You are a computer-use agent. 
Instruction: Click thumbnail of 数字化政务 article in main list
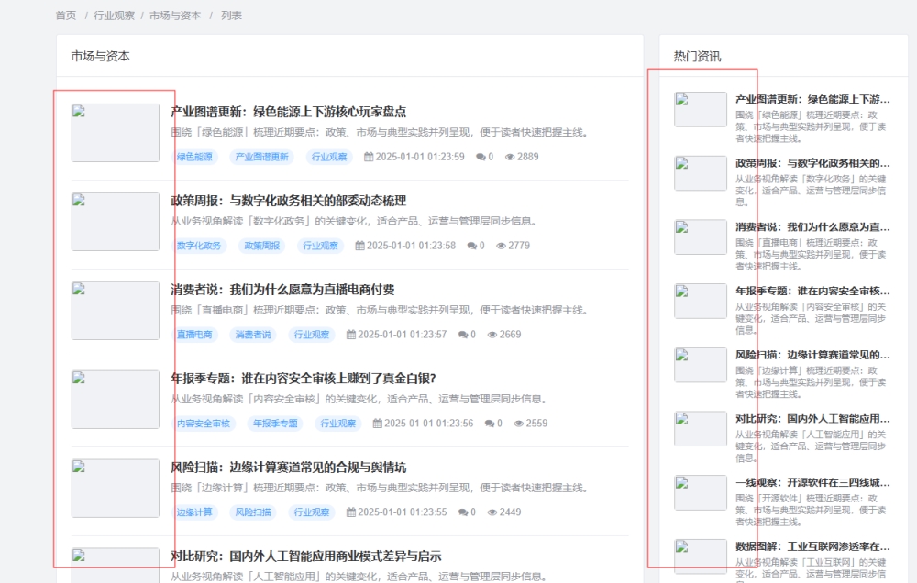click(x=116, y=222)
